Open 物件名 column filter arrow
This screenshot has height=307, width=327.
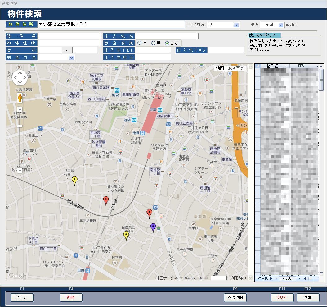pyautogui.click(x=287, y=66)
